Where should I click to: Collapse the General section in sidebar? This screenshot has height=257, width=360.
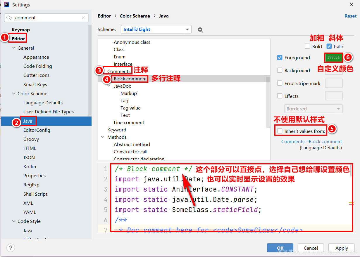[x=14, y=48]
